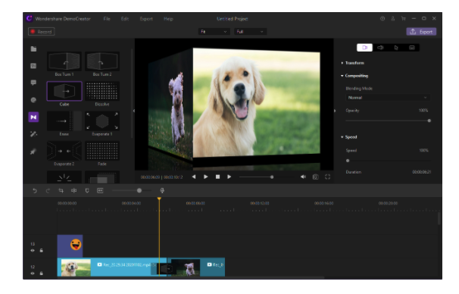Toggle visibility eye of track 13
Screen dimensions: 459x294
point(33,250)
